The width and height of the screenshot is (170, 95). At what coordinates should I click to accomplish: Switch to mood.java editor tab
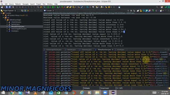120,50
